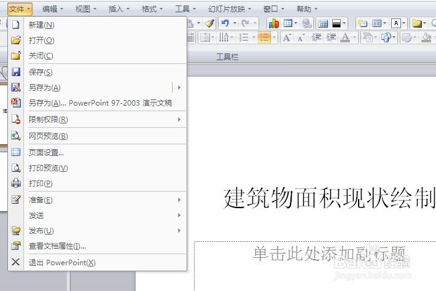Choose 页面设置... menu entry
The height and width of the screenshot is (291, 436).
(97, 152)
